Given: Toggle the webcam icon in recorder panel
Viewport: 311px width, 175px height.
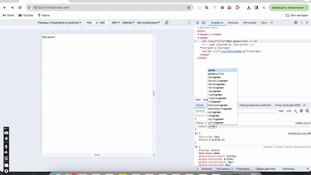Looking at the screenshot, I should [6, 158].
